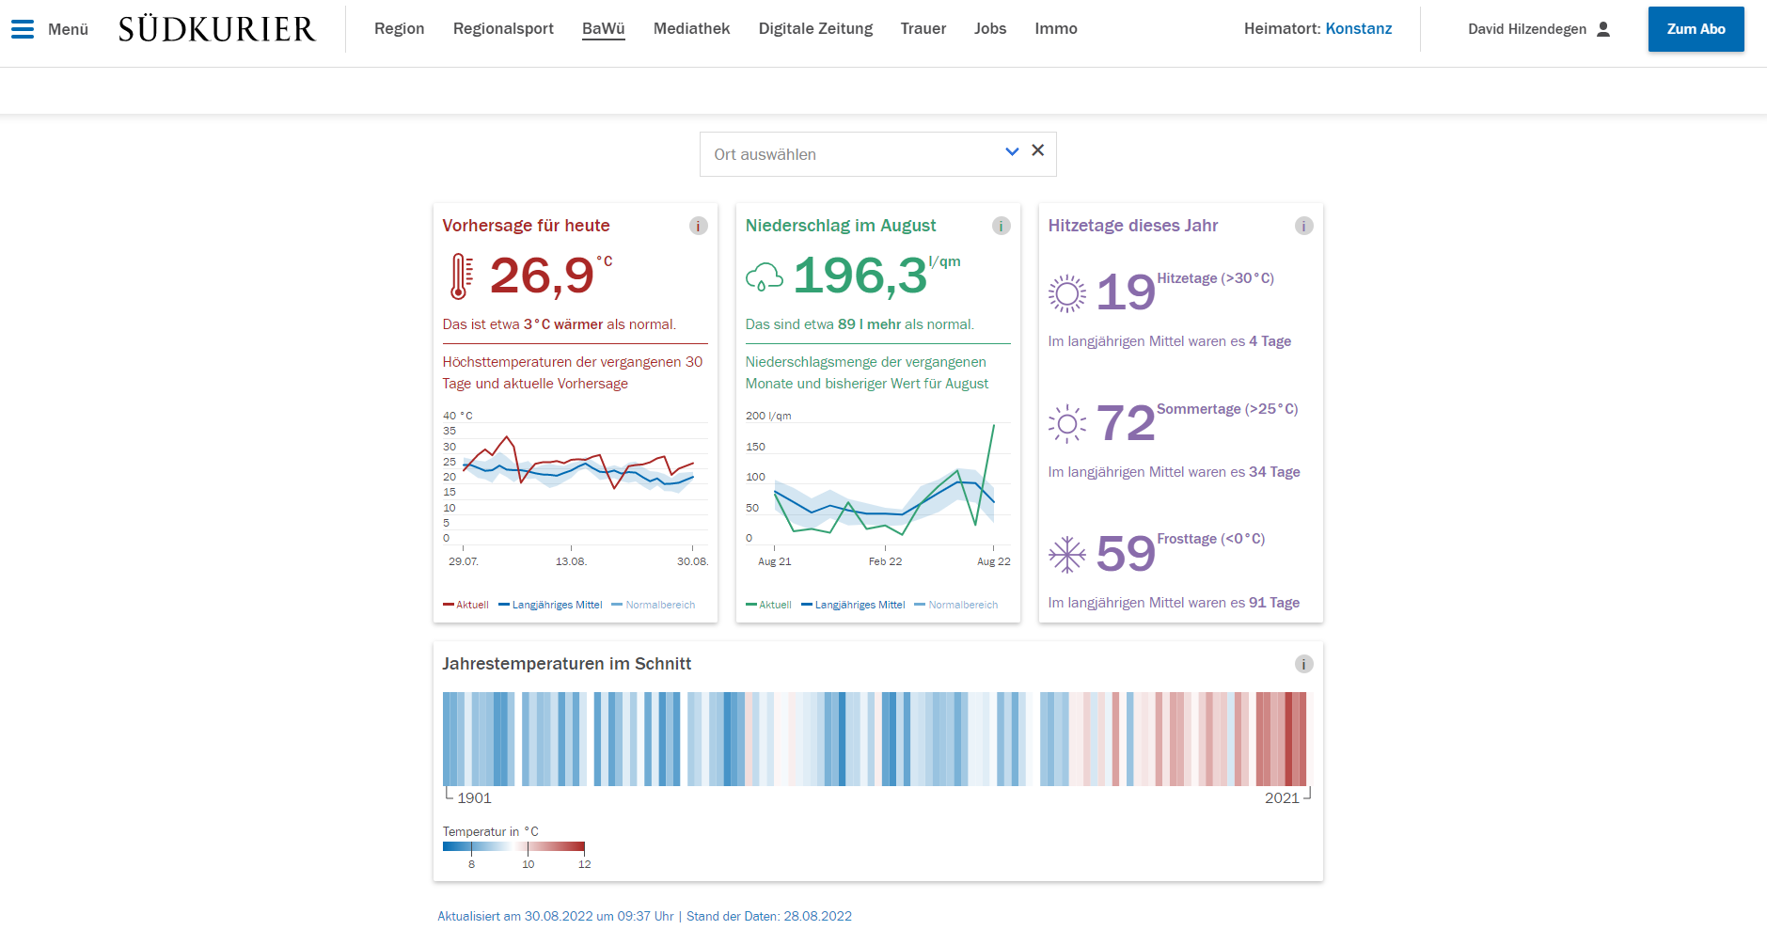The image size is (1767, 930).
Task: Show info for Vorhersage für heute
Action: (x=698, y=226)
